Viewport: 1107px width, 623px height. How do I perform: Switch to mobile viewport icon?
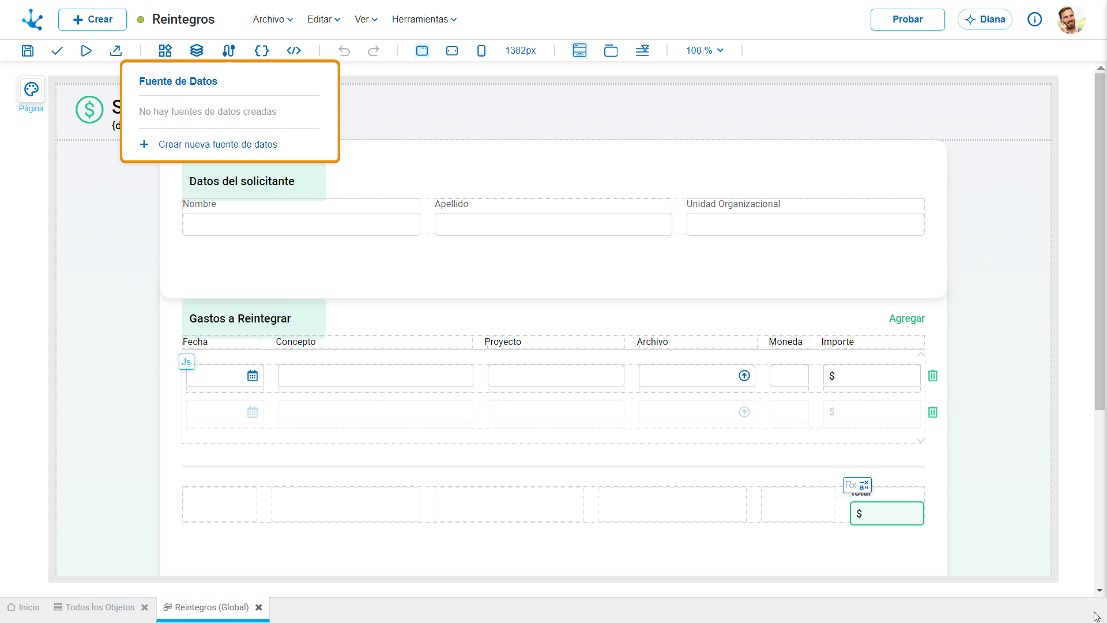pos(481,51)
